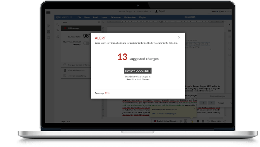
Task: Open the References tab
Action: point(116,17)
